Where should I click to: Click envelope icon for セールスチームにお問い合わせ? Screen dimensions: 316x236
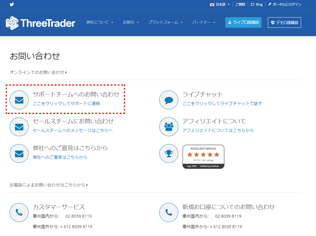19,127
